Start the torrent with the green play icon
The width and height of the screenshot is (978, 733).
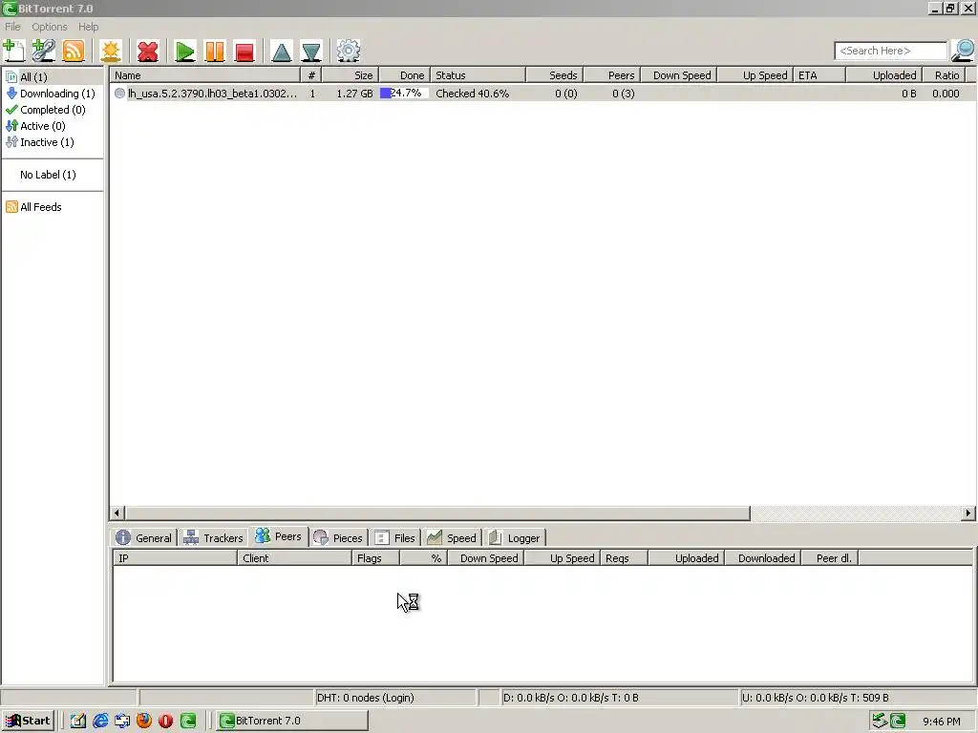(184, 51)
